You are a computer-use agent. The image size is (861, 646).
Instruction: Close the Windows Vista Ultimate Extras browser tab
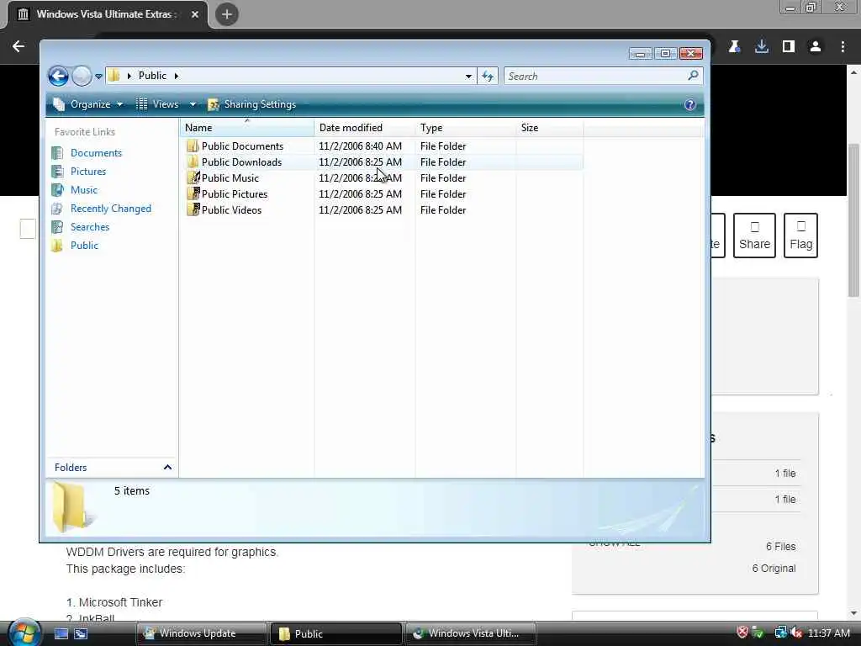tap(195, 14)
